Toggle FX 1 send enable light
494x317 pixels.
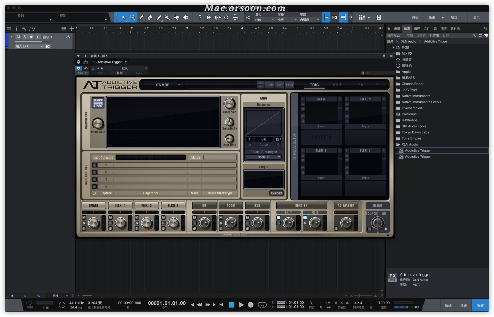(279, 217)
